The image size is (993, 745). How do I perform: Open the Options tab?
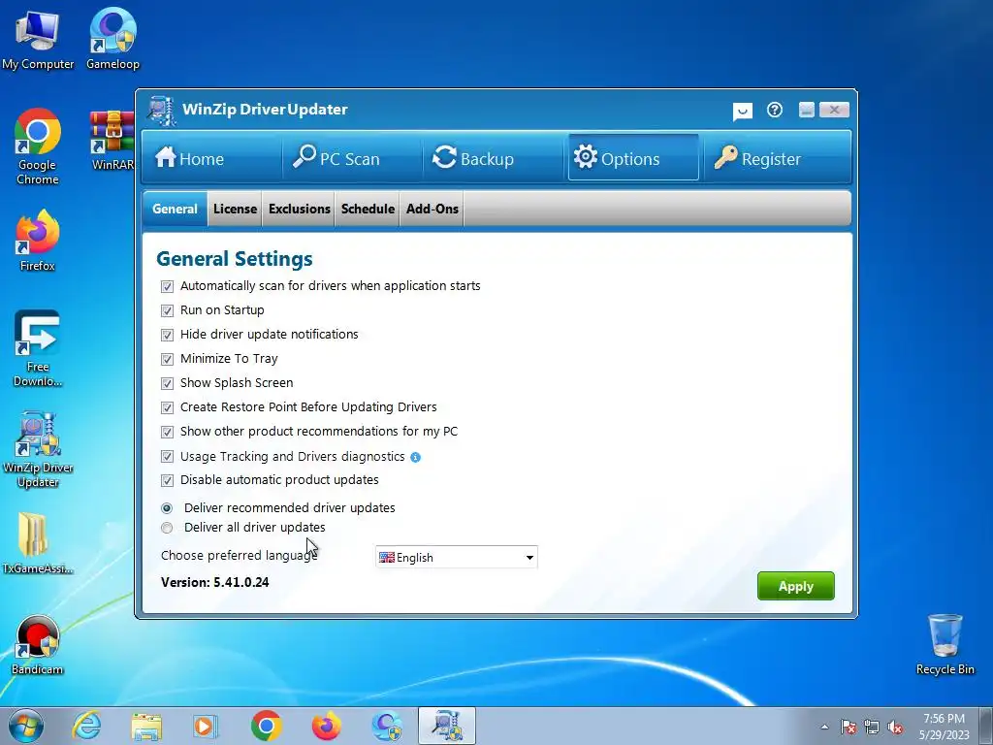[633, 158]
